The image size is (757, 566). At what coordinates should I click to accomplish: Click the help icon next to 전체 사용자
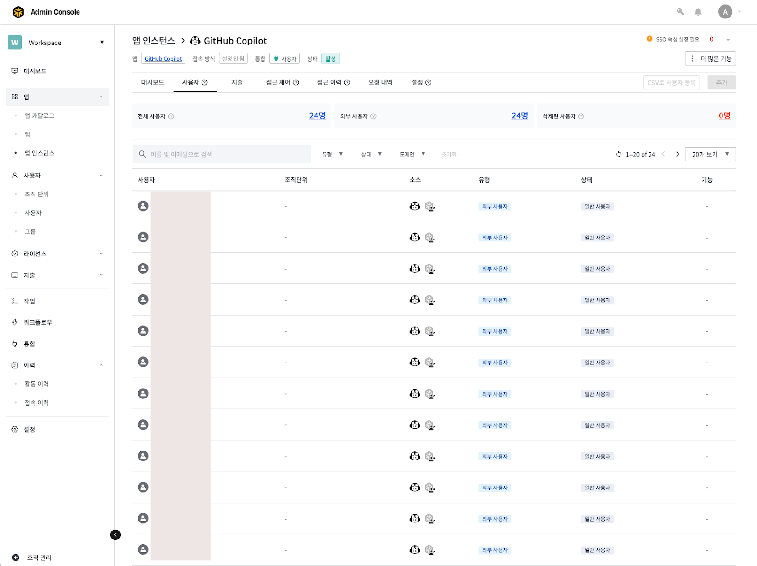(171, 116)
